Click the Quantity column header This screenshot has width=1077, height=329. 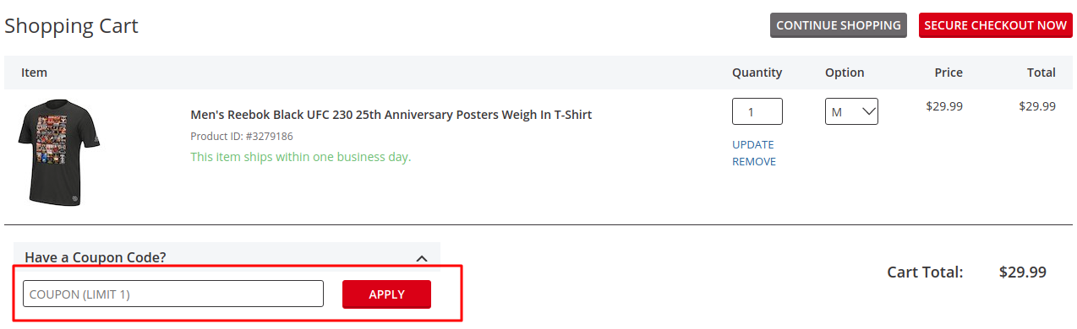point(757,73)
